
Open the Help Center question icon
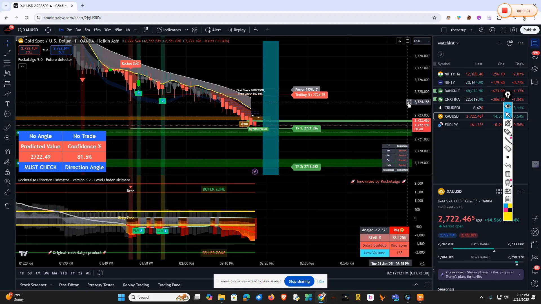coord(535,284)
